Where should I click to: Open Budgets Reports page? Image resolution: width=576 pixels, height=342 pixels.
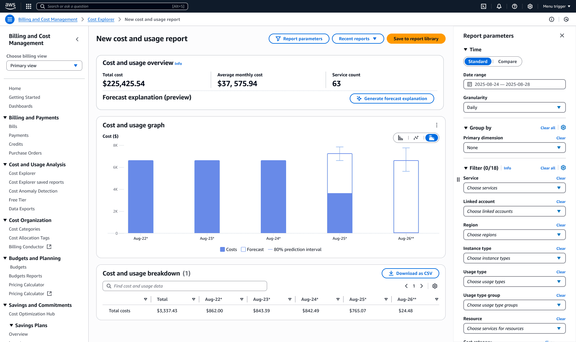(x=25, y=276)
